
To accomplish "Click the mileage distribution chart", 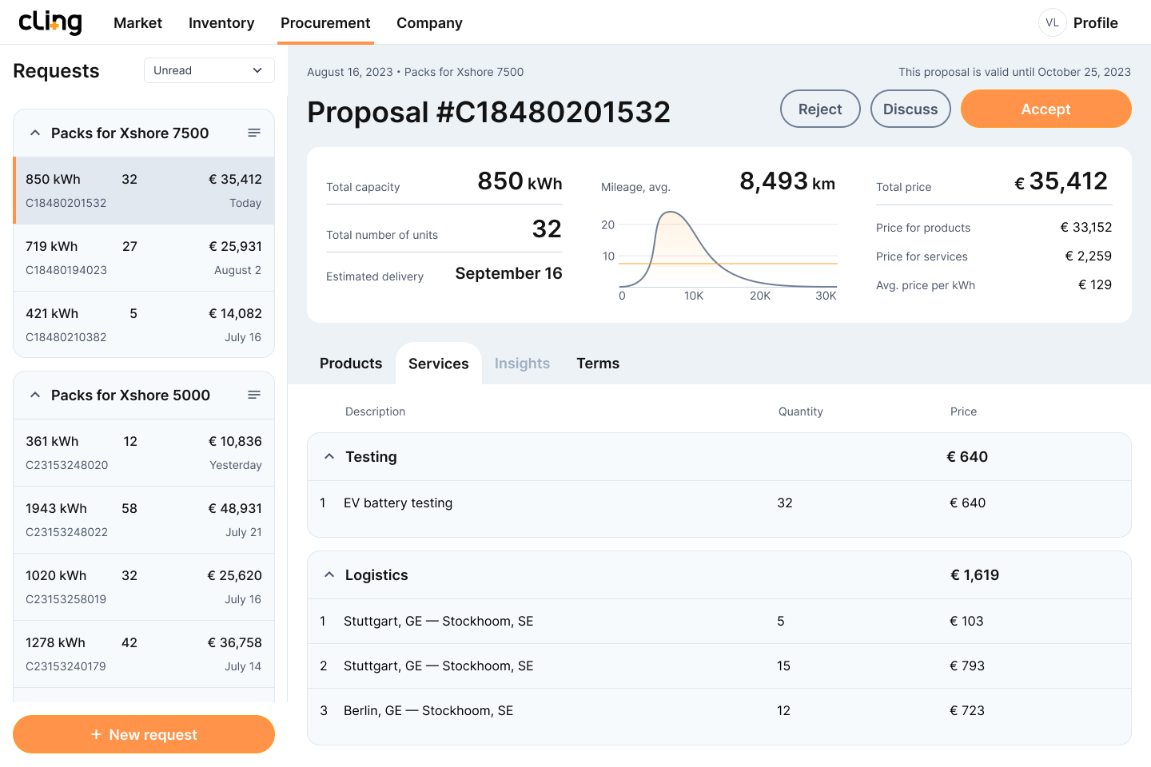I will [x=719, y=254].
